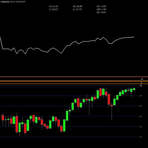Click the price axis label 59
The image size is (148, 148).
click(x=141, y=96)
